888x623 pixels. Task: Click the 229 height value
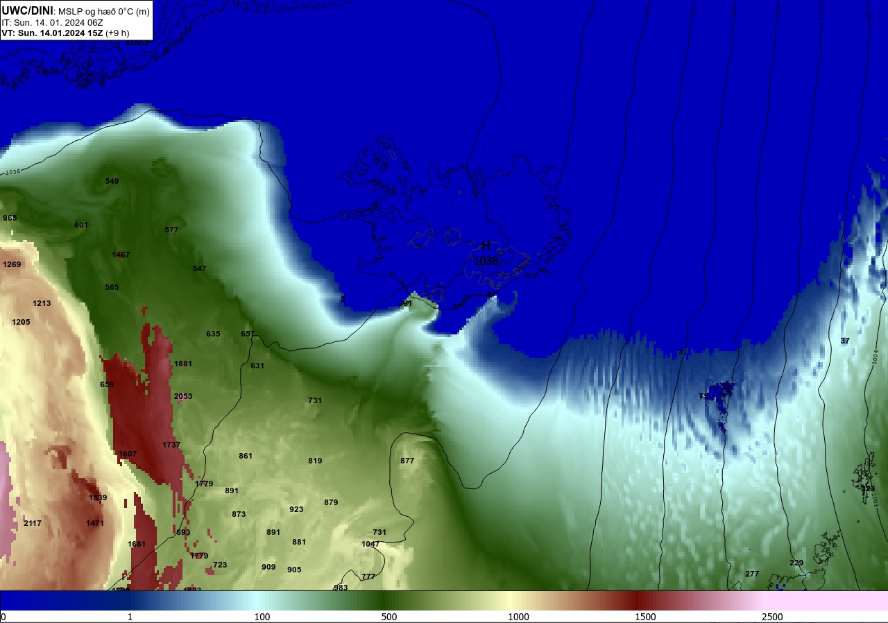(796, 563)
